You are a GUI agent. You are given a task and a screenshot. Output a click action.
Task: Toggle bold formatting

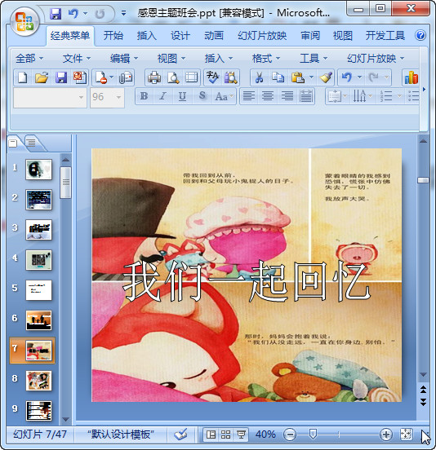[x=145, y=96]
